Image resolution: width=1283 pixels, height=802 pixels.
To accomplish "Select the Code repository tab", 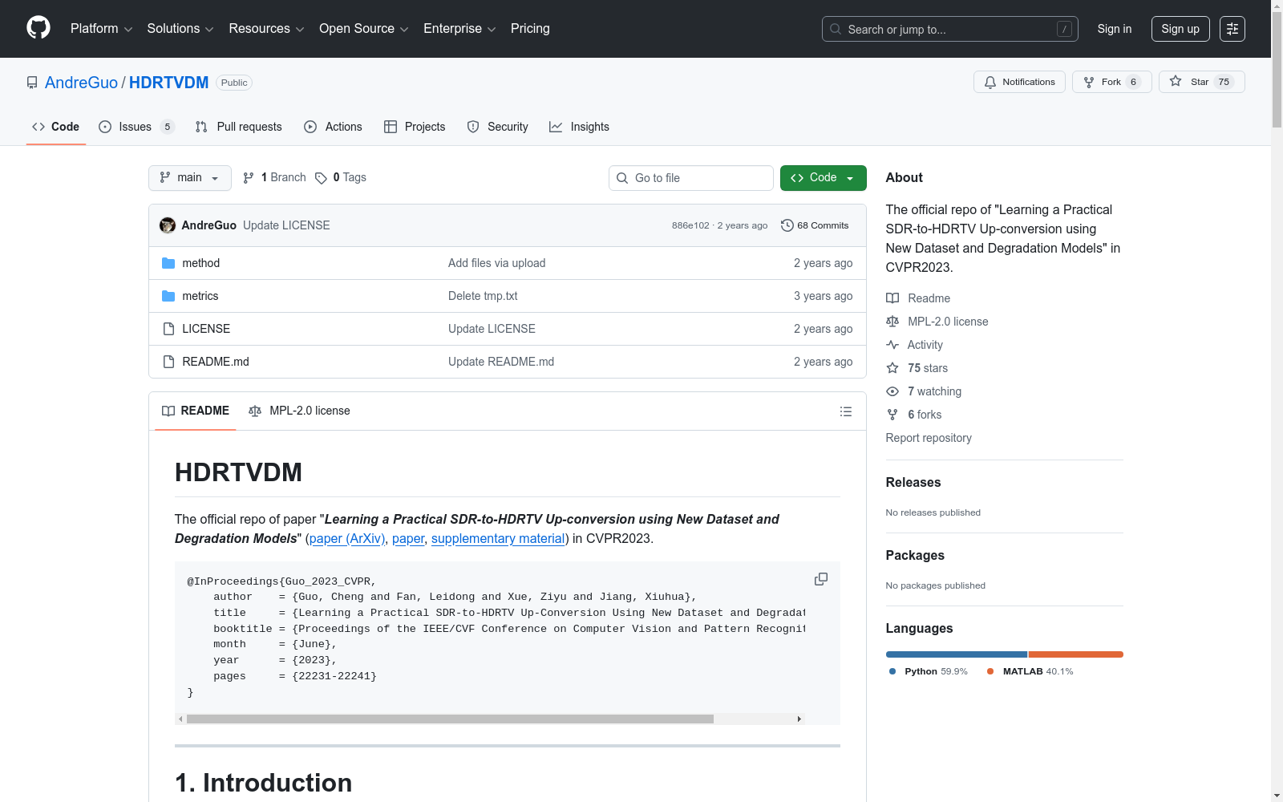I will point(56,127).
